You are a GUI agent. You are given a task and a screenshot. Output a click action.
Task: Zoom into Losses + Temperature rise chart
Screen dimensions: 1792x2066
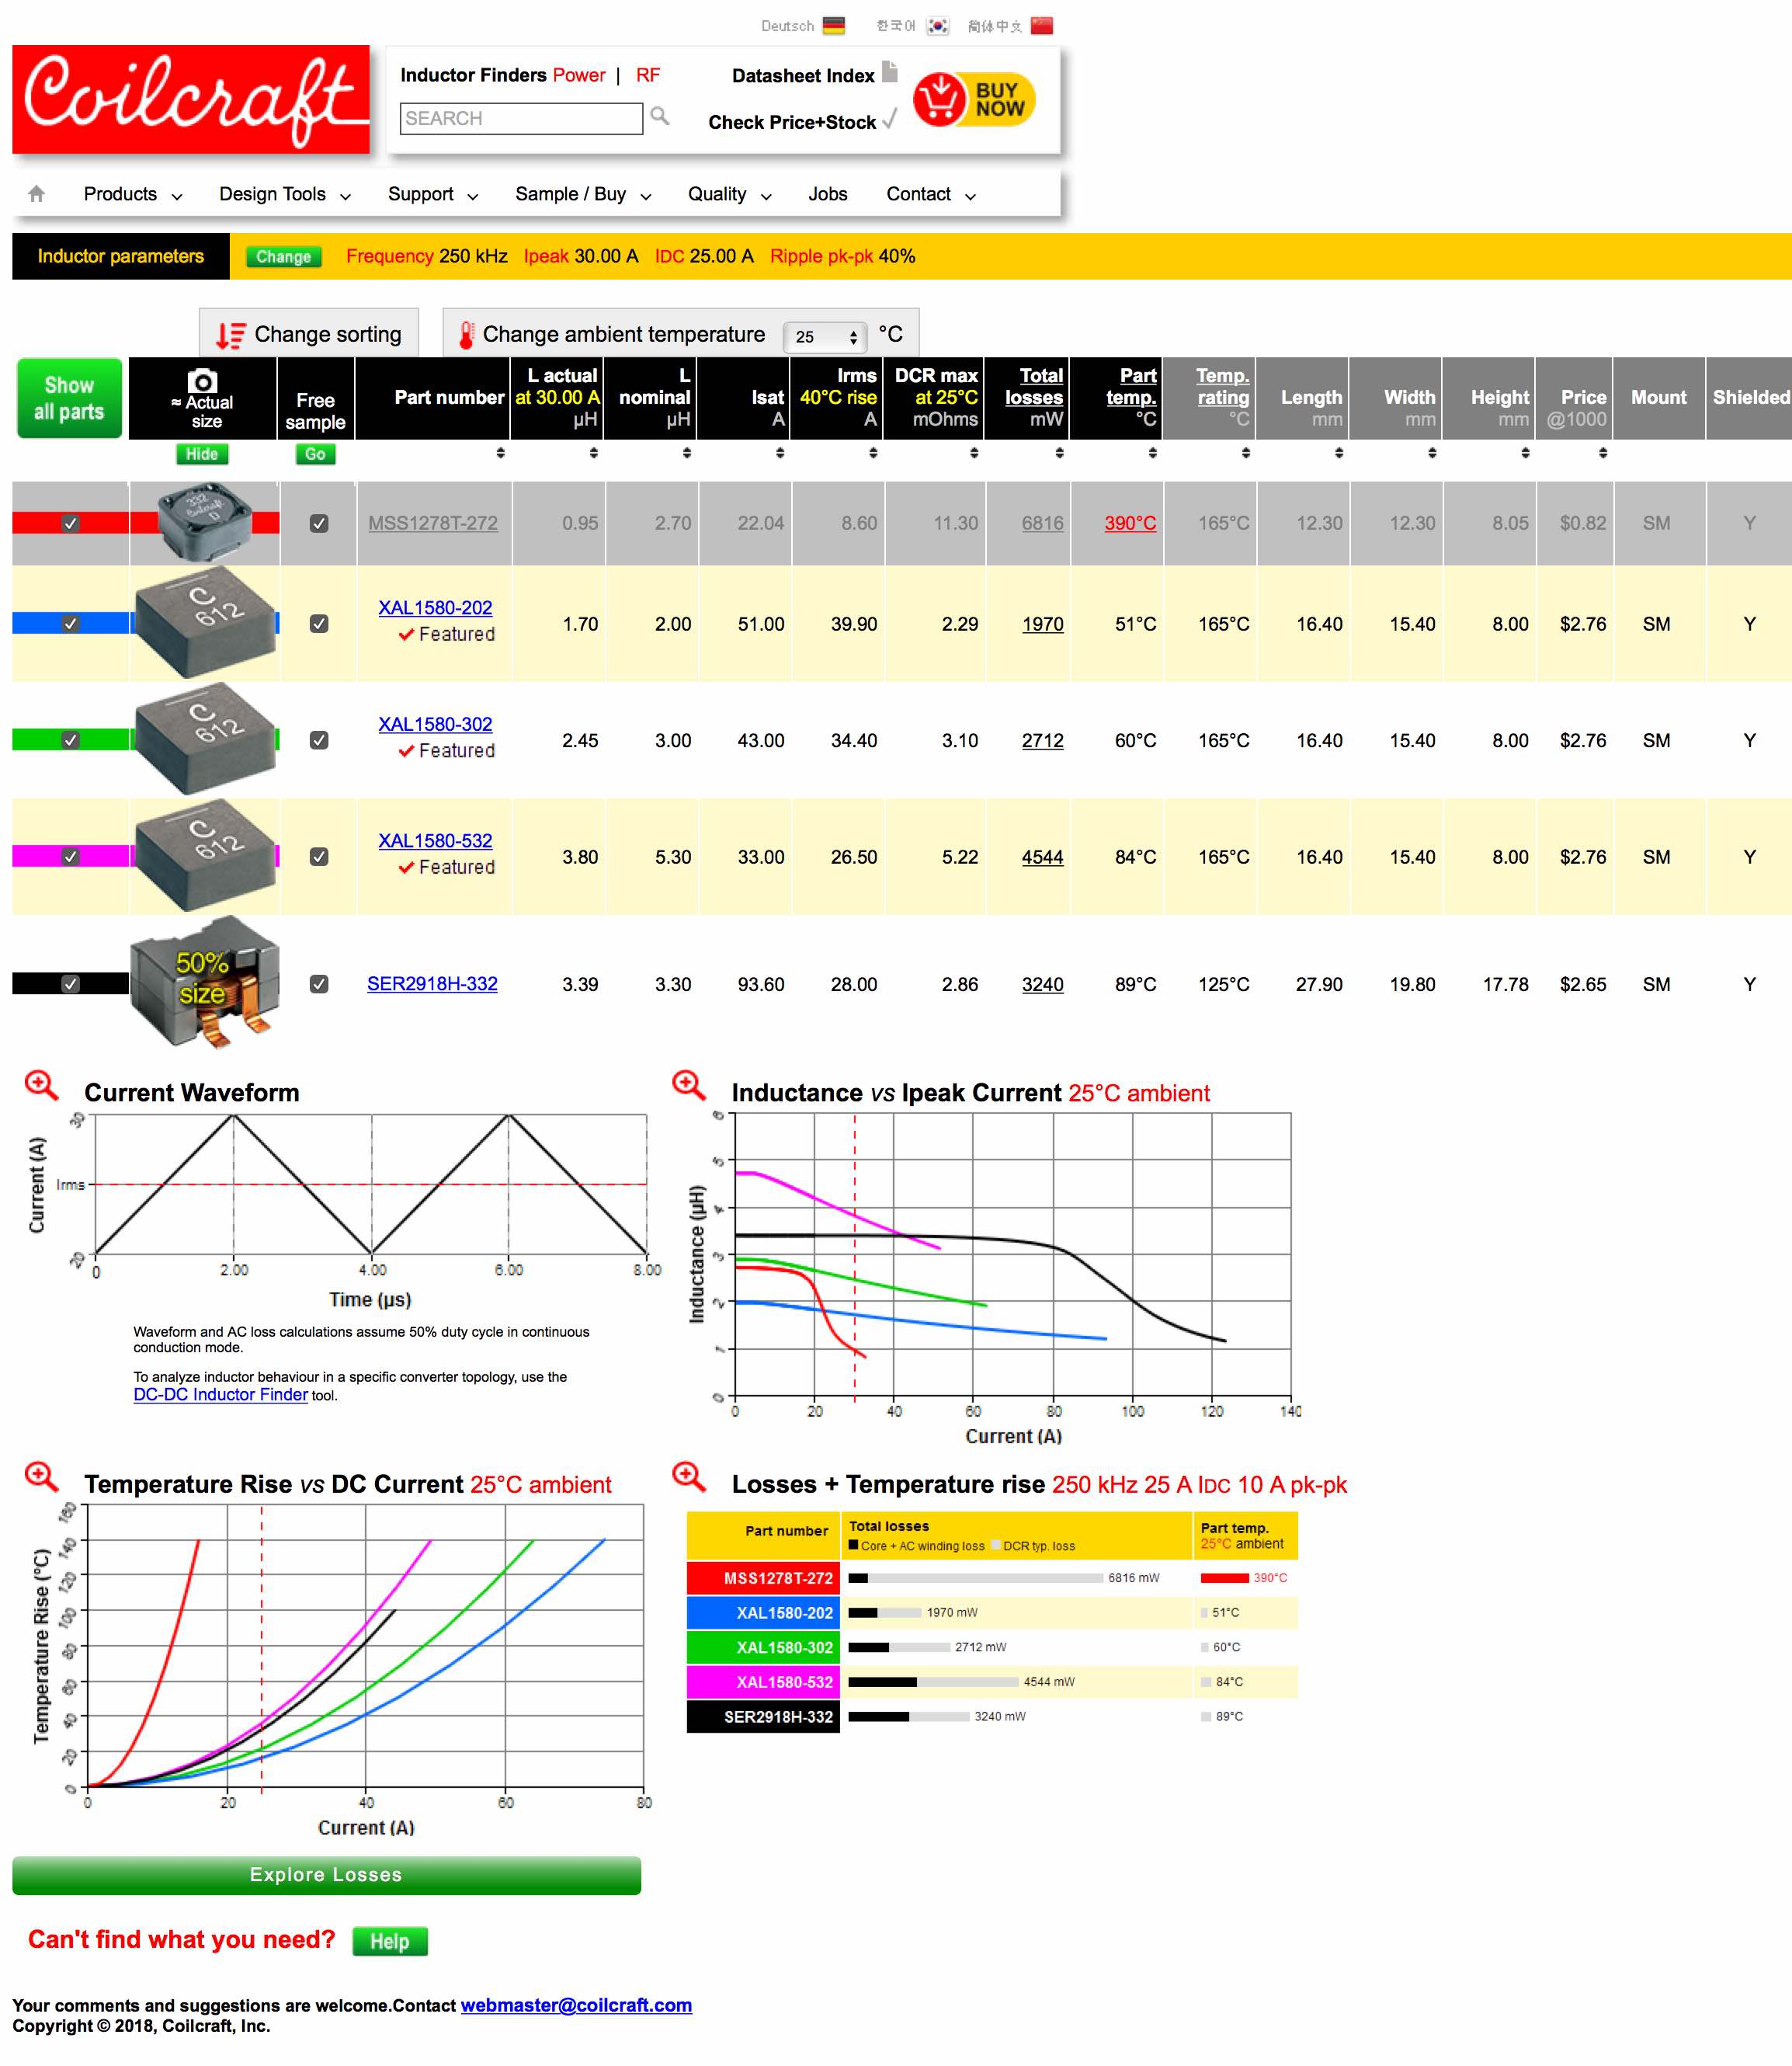click(x=688, y=1476)
